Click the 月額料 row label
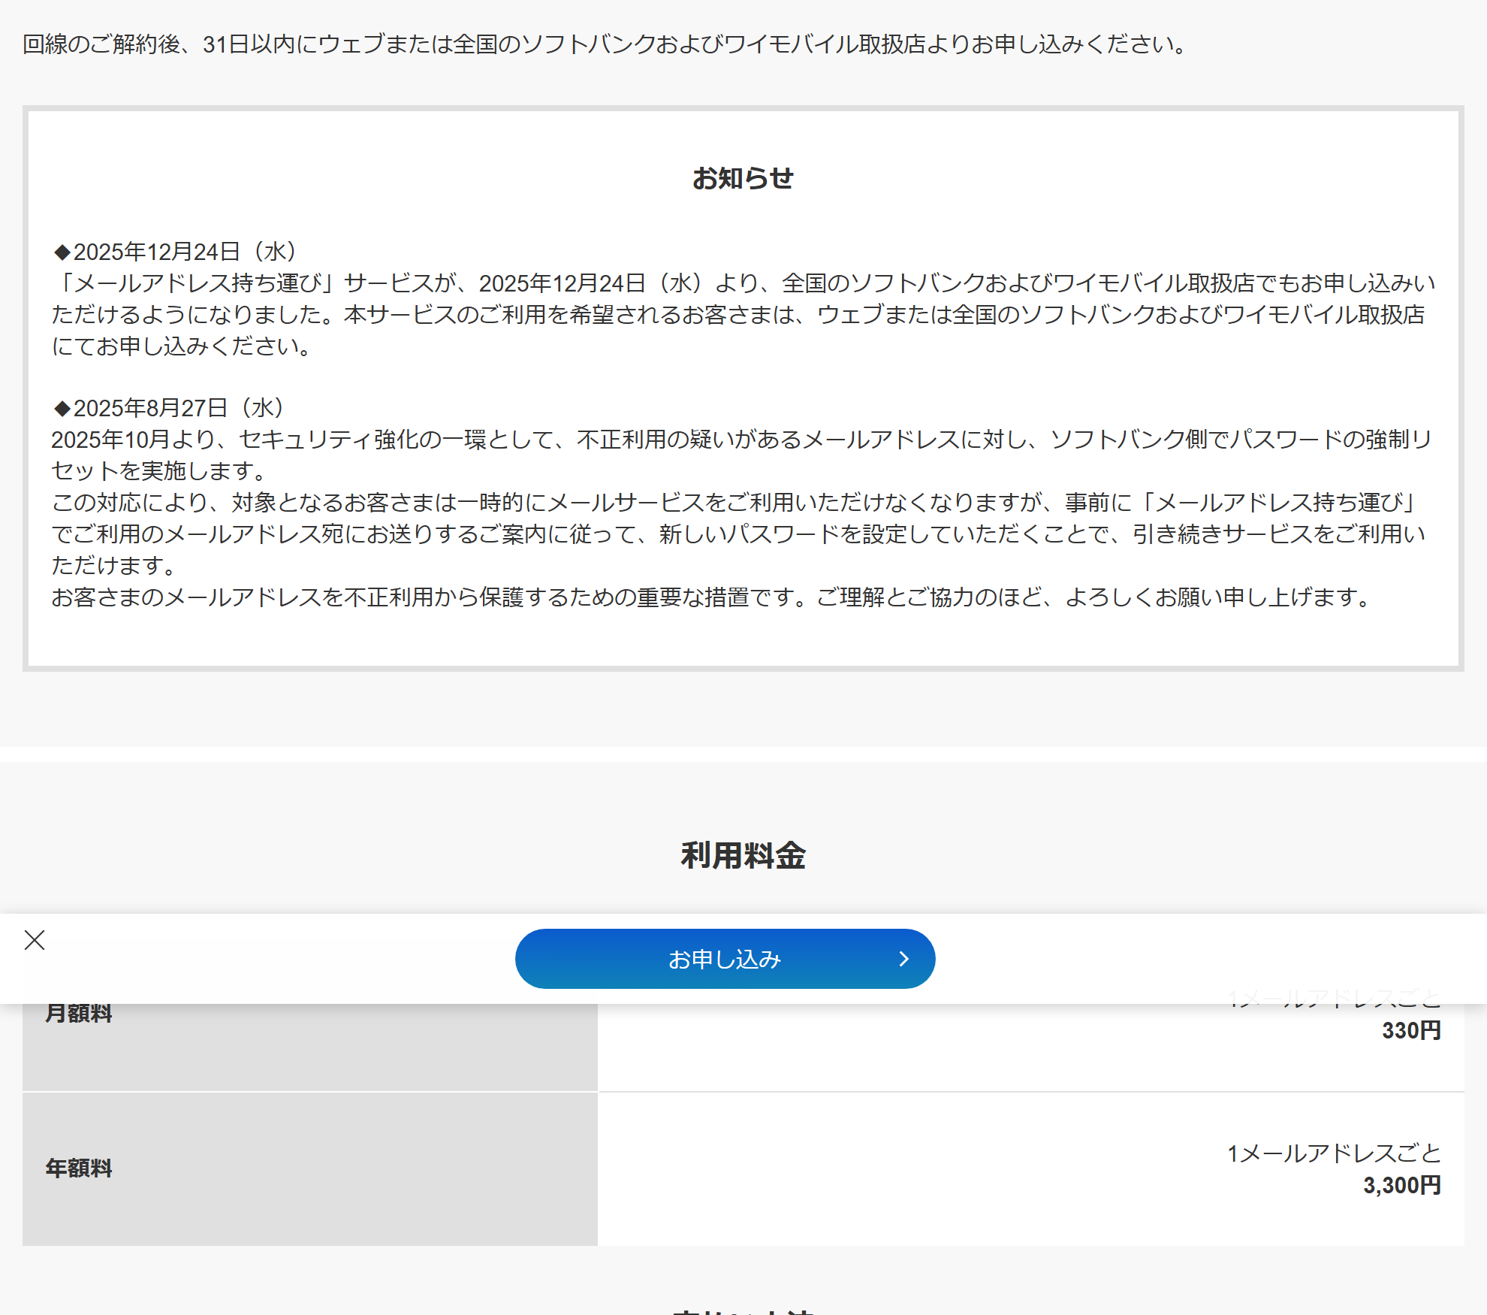The image size is (1487, 1315). point(79,1013)
